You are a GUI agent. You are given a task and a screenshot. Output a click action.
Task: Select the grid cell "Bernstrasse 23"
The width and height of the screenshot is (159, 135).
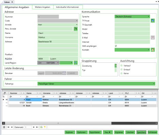click(66, 106)
